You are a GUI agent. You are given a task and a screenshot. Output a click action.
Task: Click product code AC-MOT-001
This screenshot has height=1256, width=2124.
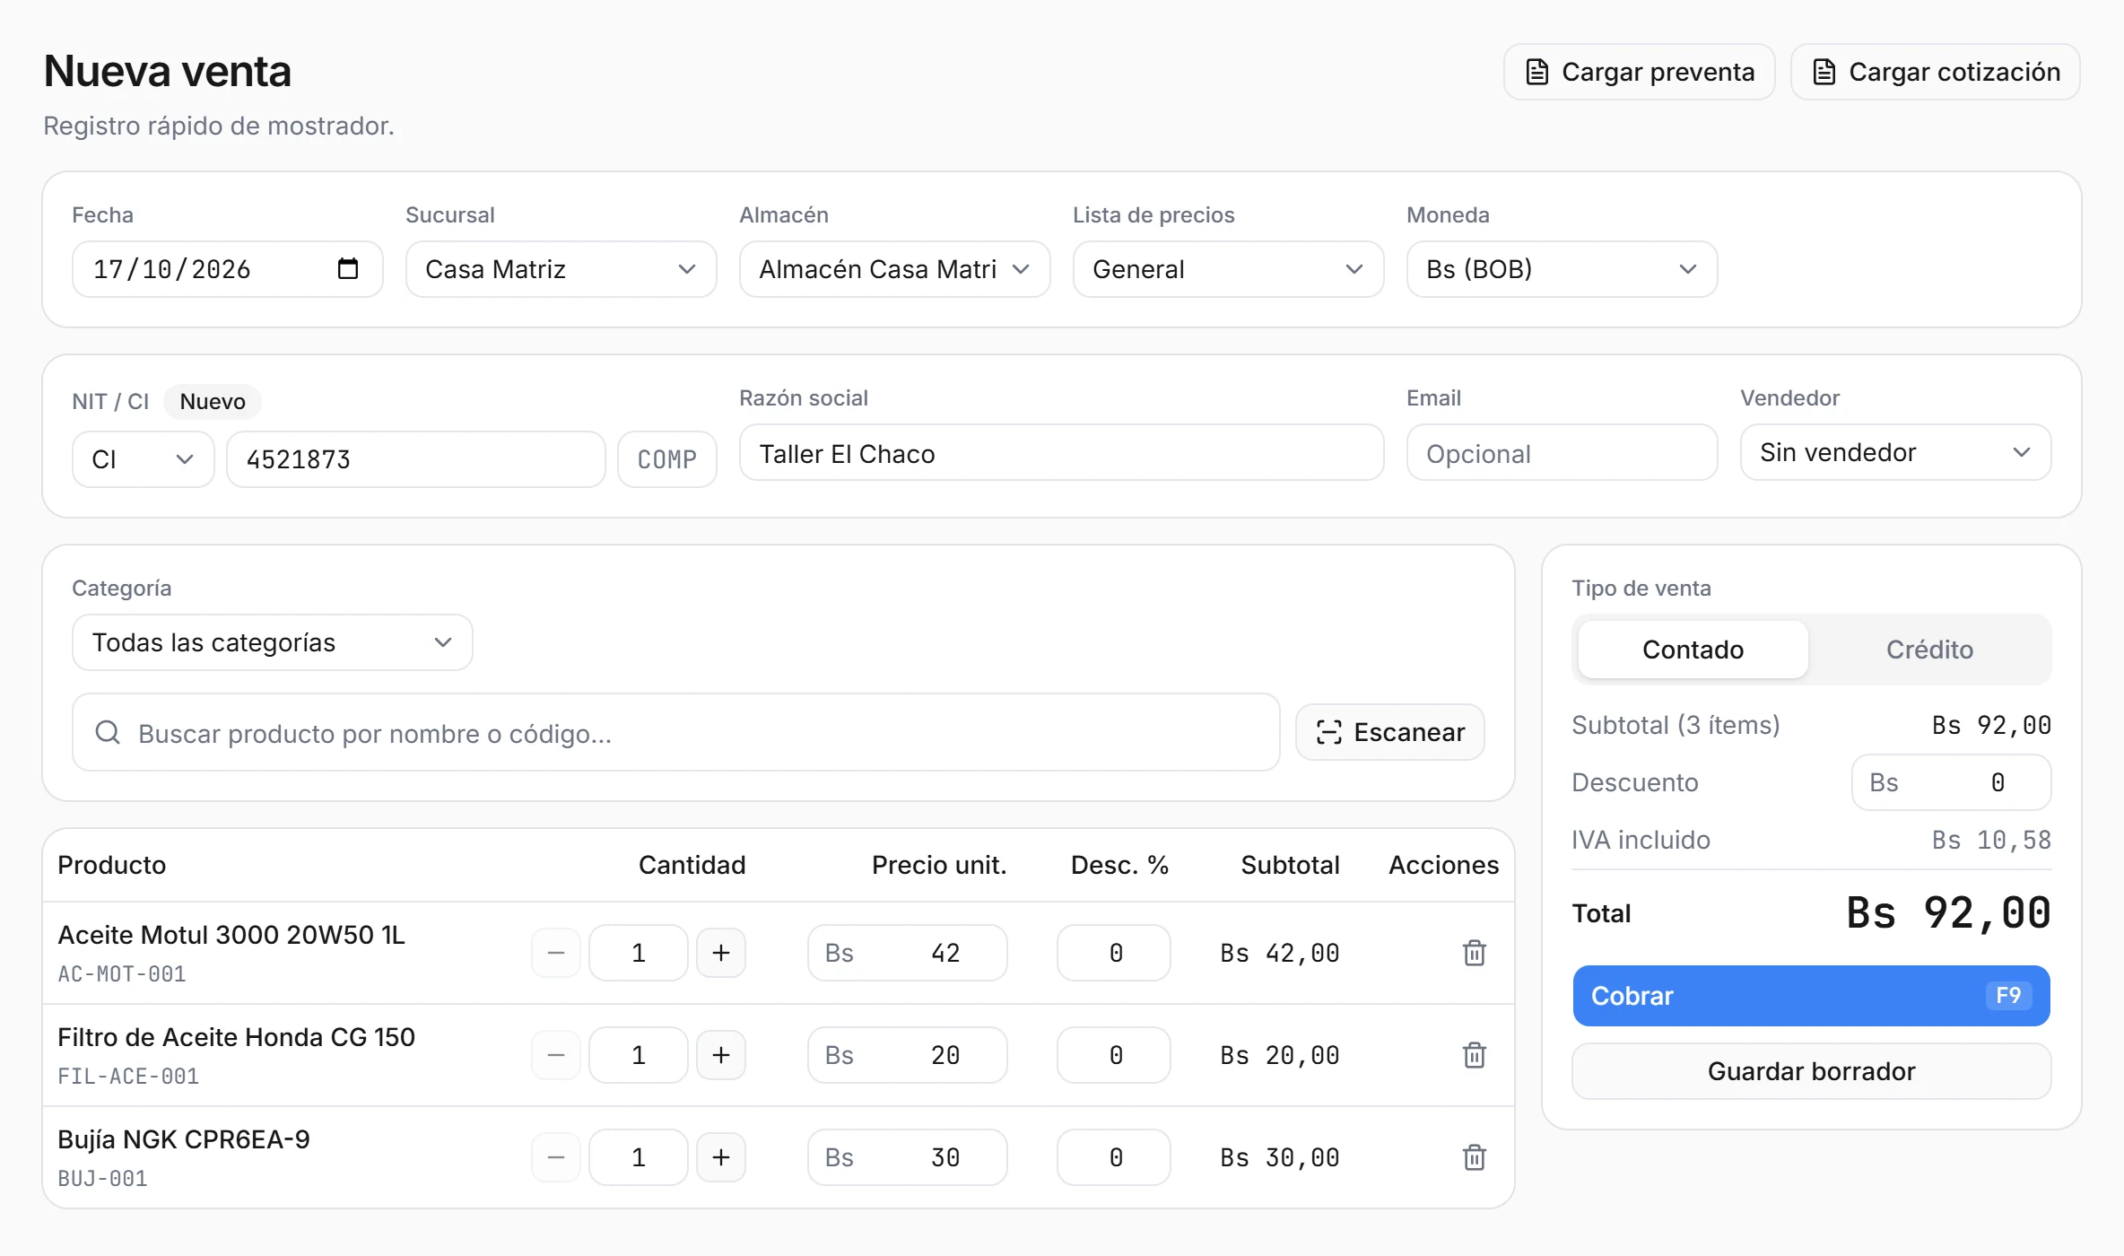(122, 973)
